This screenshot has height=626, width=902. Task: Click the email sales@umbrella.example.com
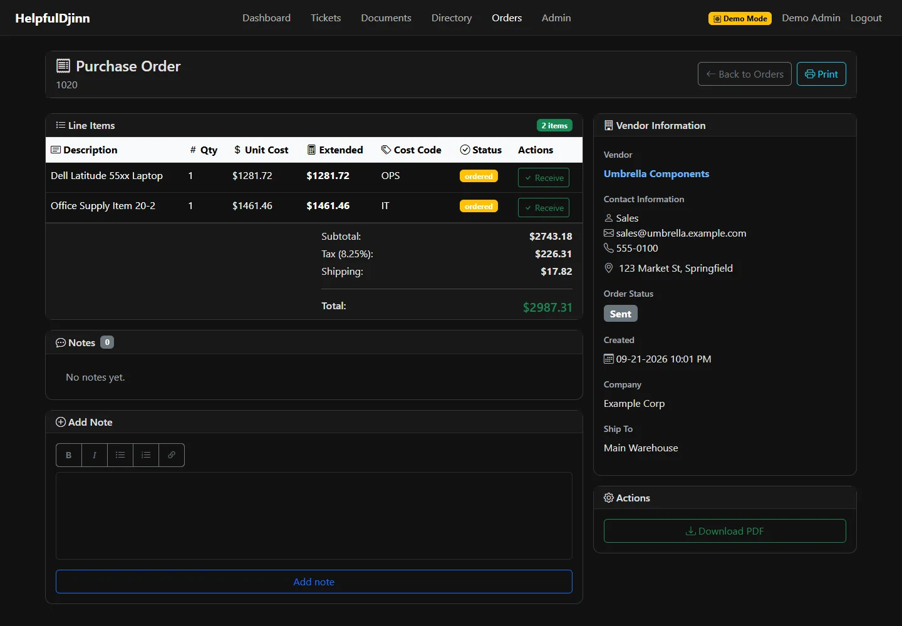coord(681,233)
